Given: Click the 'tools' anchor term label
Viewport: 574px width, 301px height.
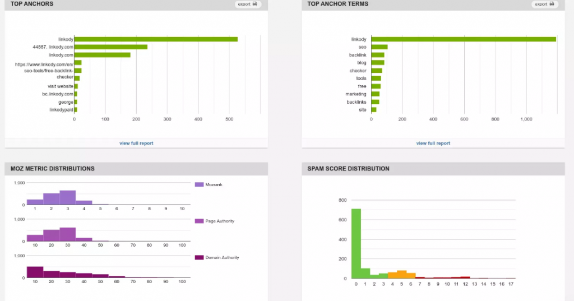Looking at the screenshot, I should (x=361, y=78).
